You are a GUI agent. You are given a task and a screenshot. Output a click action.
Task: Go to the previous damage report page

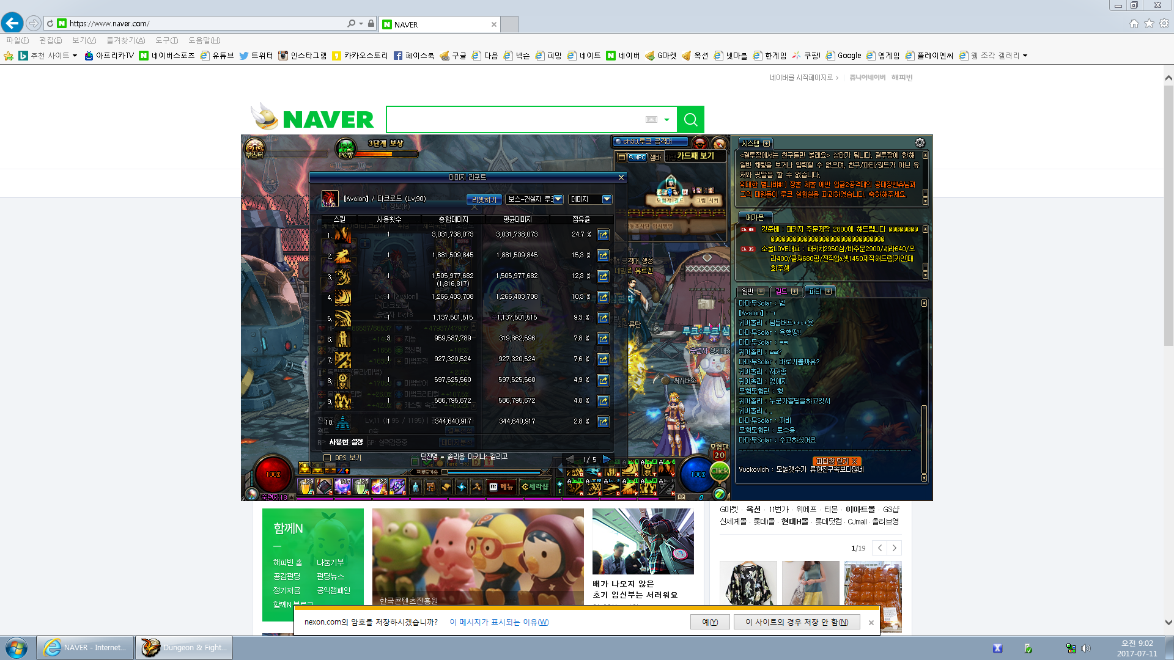click(x=570, y=459)
